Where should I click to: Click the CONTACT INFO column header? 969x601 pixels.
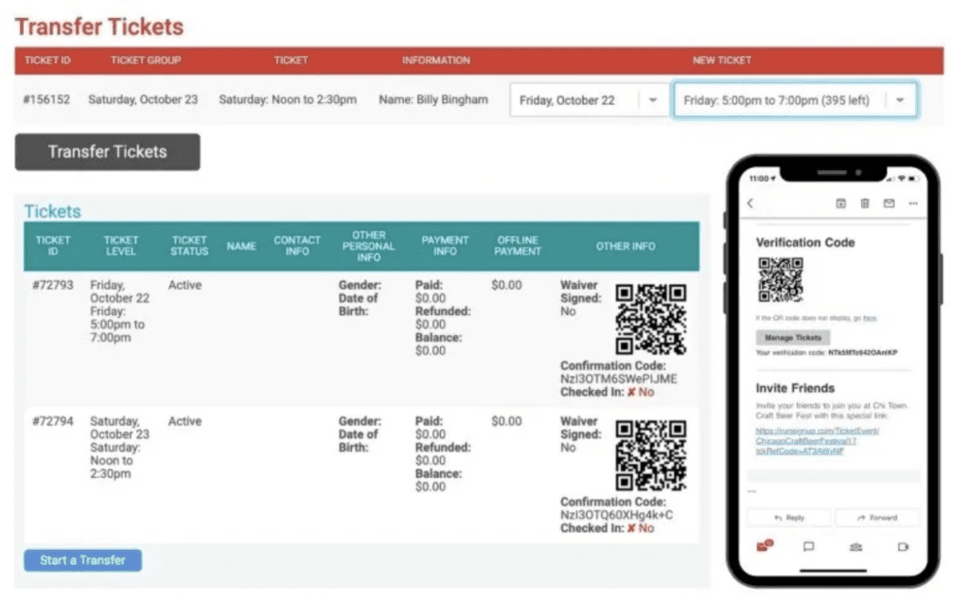click(x=296, y=245)
